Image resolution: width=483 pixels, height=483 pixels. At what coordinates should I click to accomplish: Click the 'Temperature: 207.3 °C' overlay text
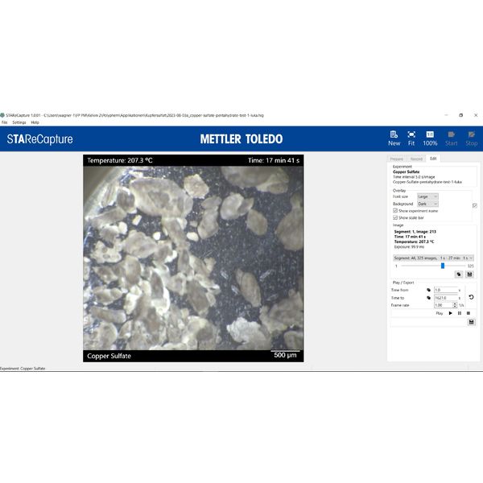point(120,160)
